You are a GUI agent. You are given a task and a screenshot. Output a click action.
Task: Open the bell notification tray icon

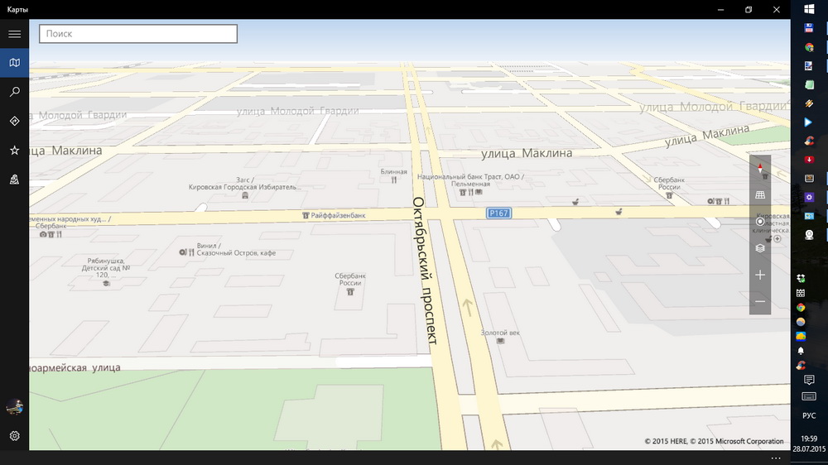coord(801,351)
